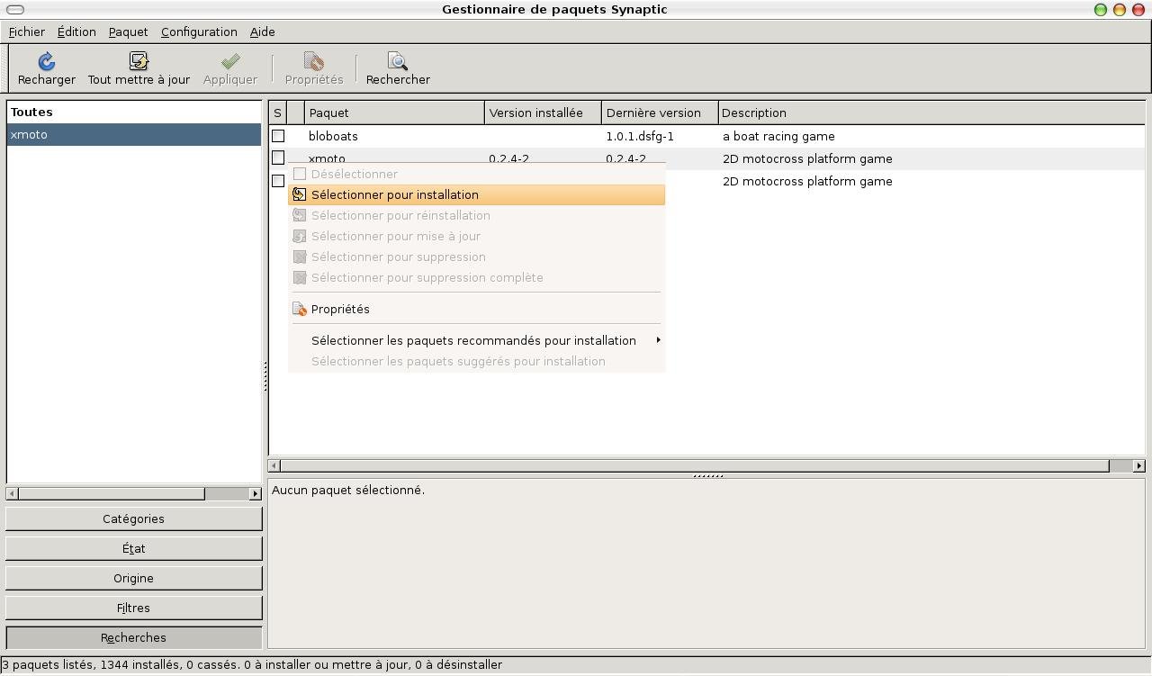Click the Appliquer checkmark icon

(x=230, y=60)
